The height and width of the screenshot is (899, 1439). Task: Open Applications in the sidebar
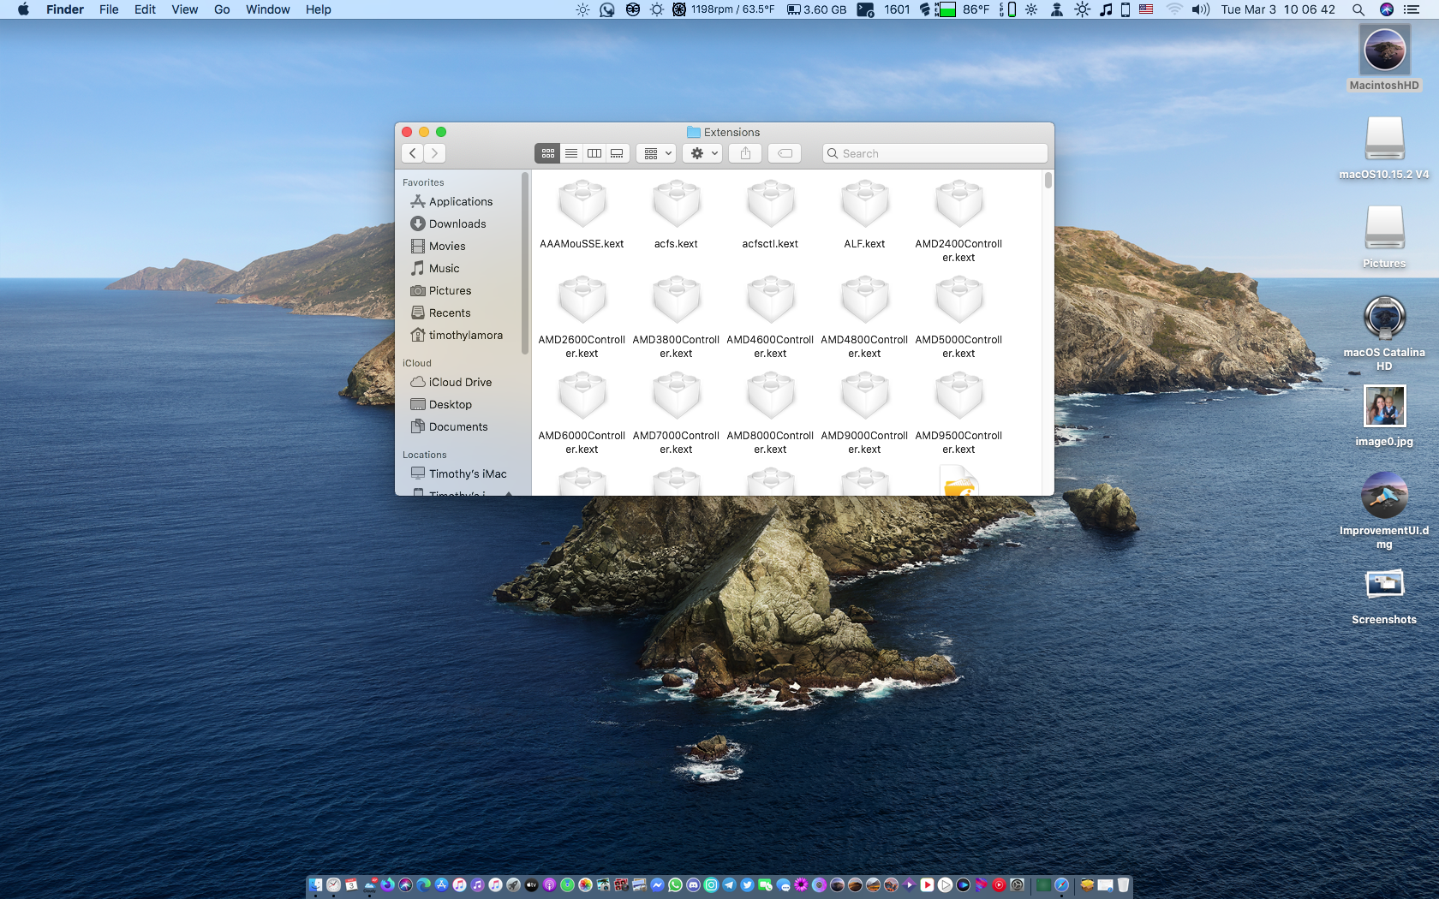pos(460,202)
